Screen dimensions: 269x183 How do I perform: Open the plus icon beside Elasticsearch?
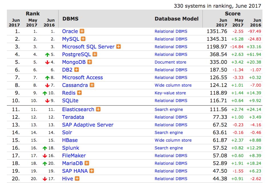tap(98, 109)
